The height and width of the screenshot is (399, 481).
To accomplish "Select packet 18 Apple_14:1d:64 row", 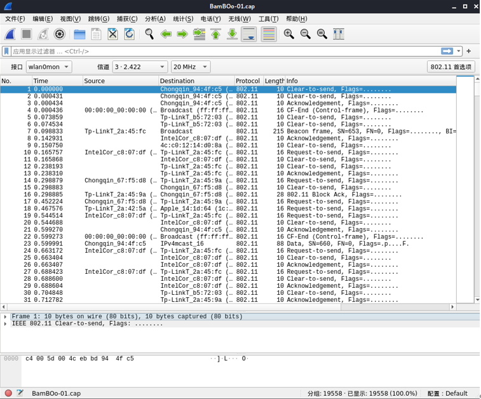I will 228,208.
